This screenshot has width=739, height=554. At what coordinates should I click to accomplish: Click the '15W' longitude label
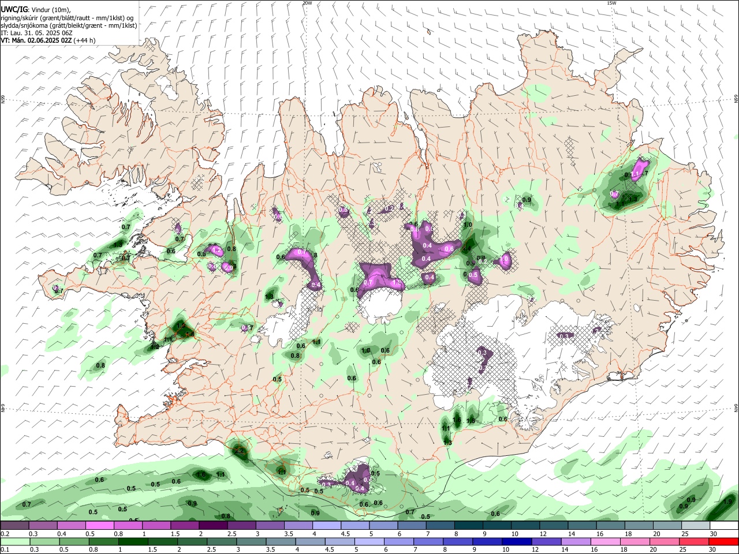click(x=611, y=3)
